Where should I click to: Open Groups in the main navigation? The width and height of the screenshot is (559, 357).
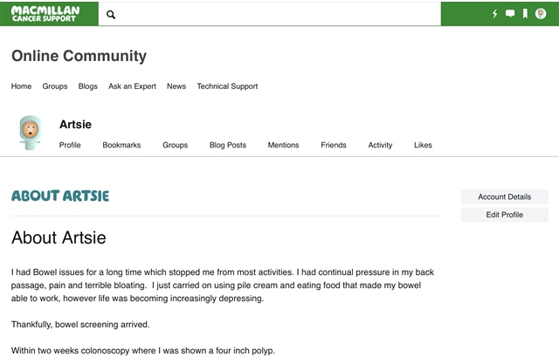point(55,86)
